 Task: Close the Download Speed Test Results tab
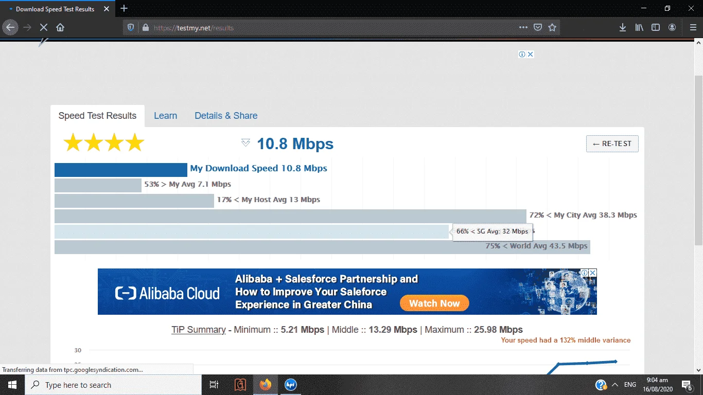pos(107,9)
